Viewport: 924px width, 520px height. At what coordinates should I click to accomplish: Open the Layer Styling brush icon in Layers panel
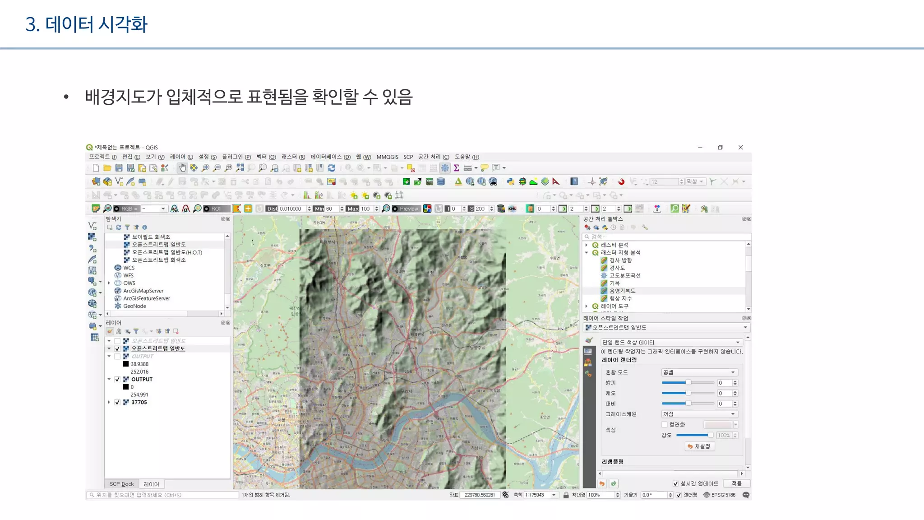(x=110, y=331)
